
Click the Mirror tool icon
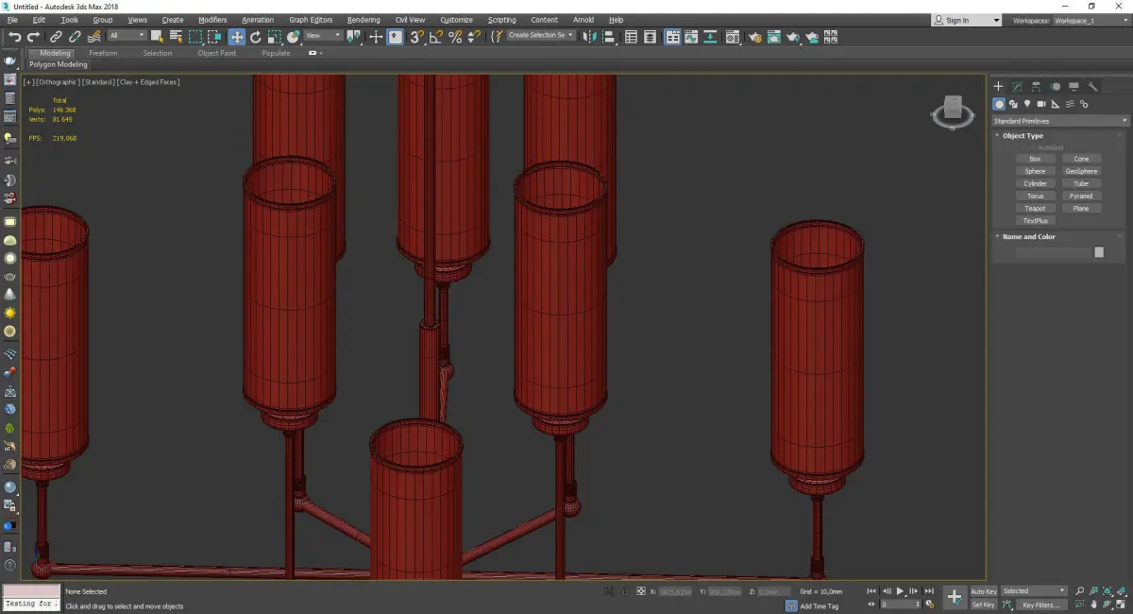pyautogui.click(x=588, y=37)
